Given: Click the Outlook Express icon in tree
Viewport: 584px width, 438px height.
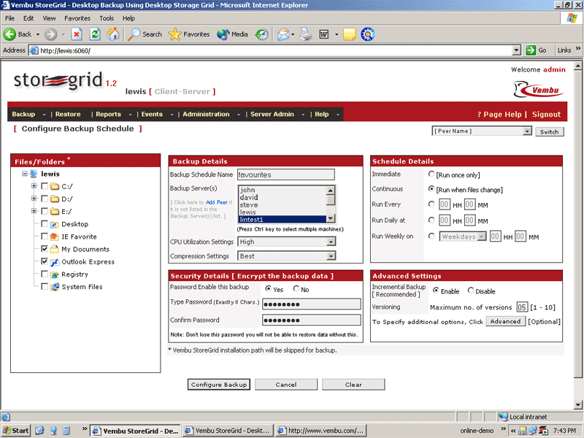Looking at the screenshot, I should [54, 262].
